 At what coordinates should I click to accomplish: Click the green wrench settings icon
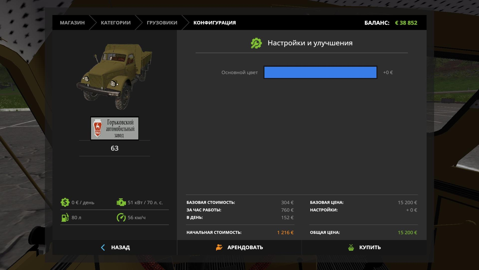point(256,43)
